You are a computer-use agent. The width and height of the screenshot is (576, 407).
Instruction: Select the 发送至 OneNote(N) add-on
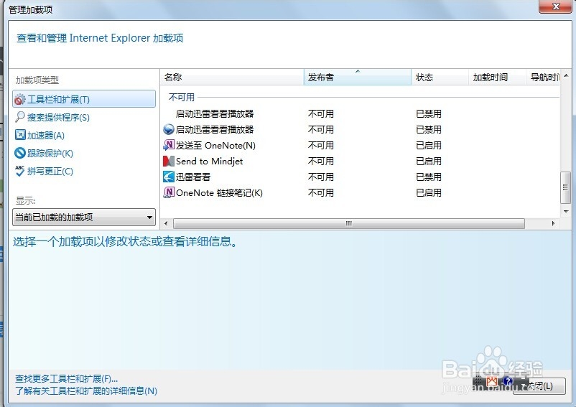pyautogui.click(x=360, y=145)
